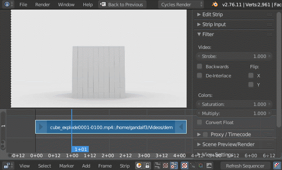This screenshot has width=282, height=170.
Task: Open the Blender logo splash screen
Action: 214,4
